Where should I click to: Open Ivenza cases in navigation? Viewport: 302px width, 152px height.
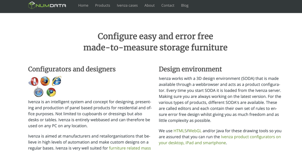(x=127, y=5)
